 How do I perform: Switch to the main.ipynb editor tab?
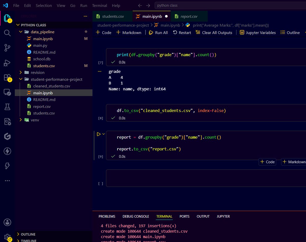tap(152, 16)
